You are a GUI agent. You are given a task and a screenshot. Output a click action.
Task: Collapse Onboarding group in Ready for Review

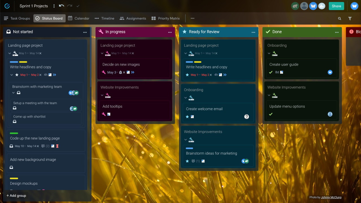tap(185, 98)
